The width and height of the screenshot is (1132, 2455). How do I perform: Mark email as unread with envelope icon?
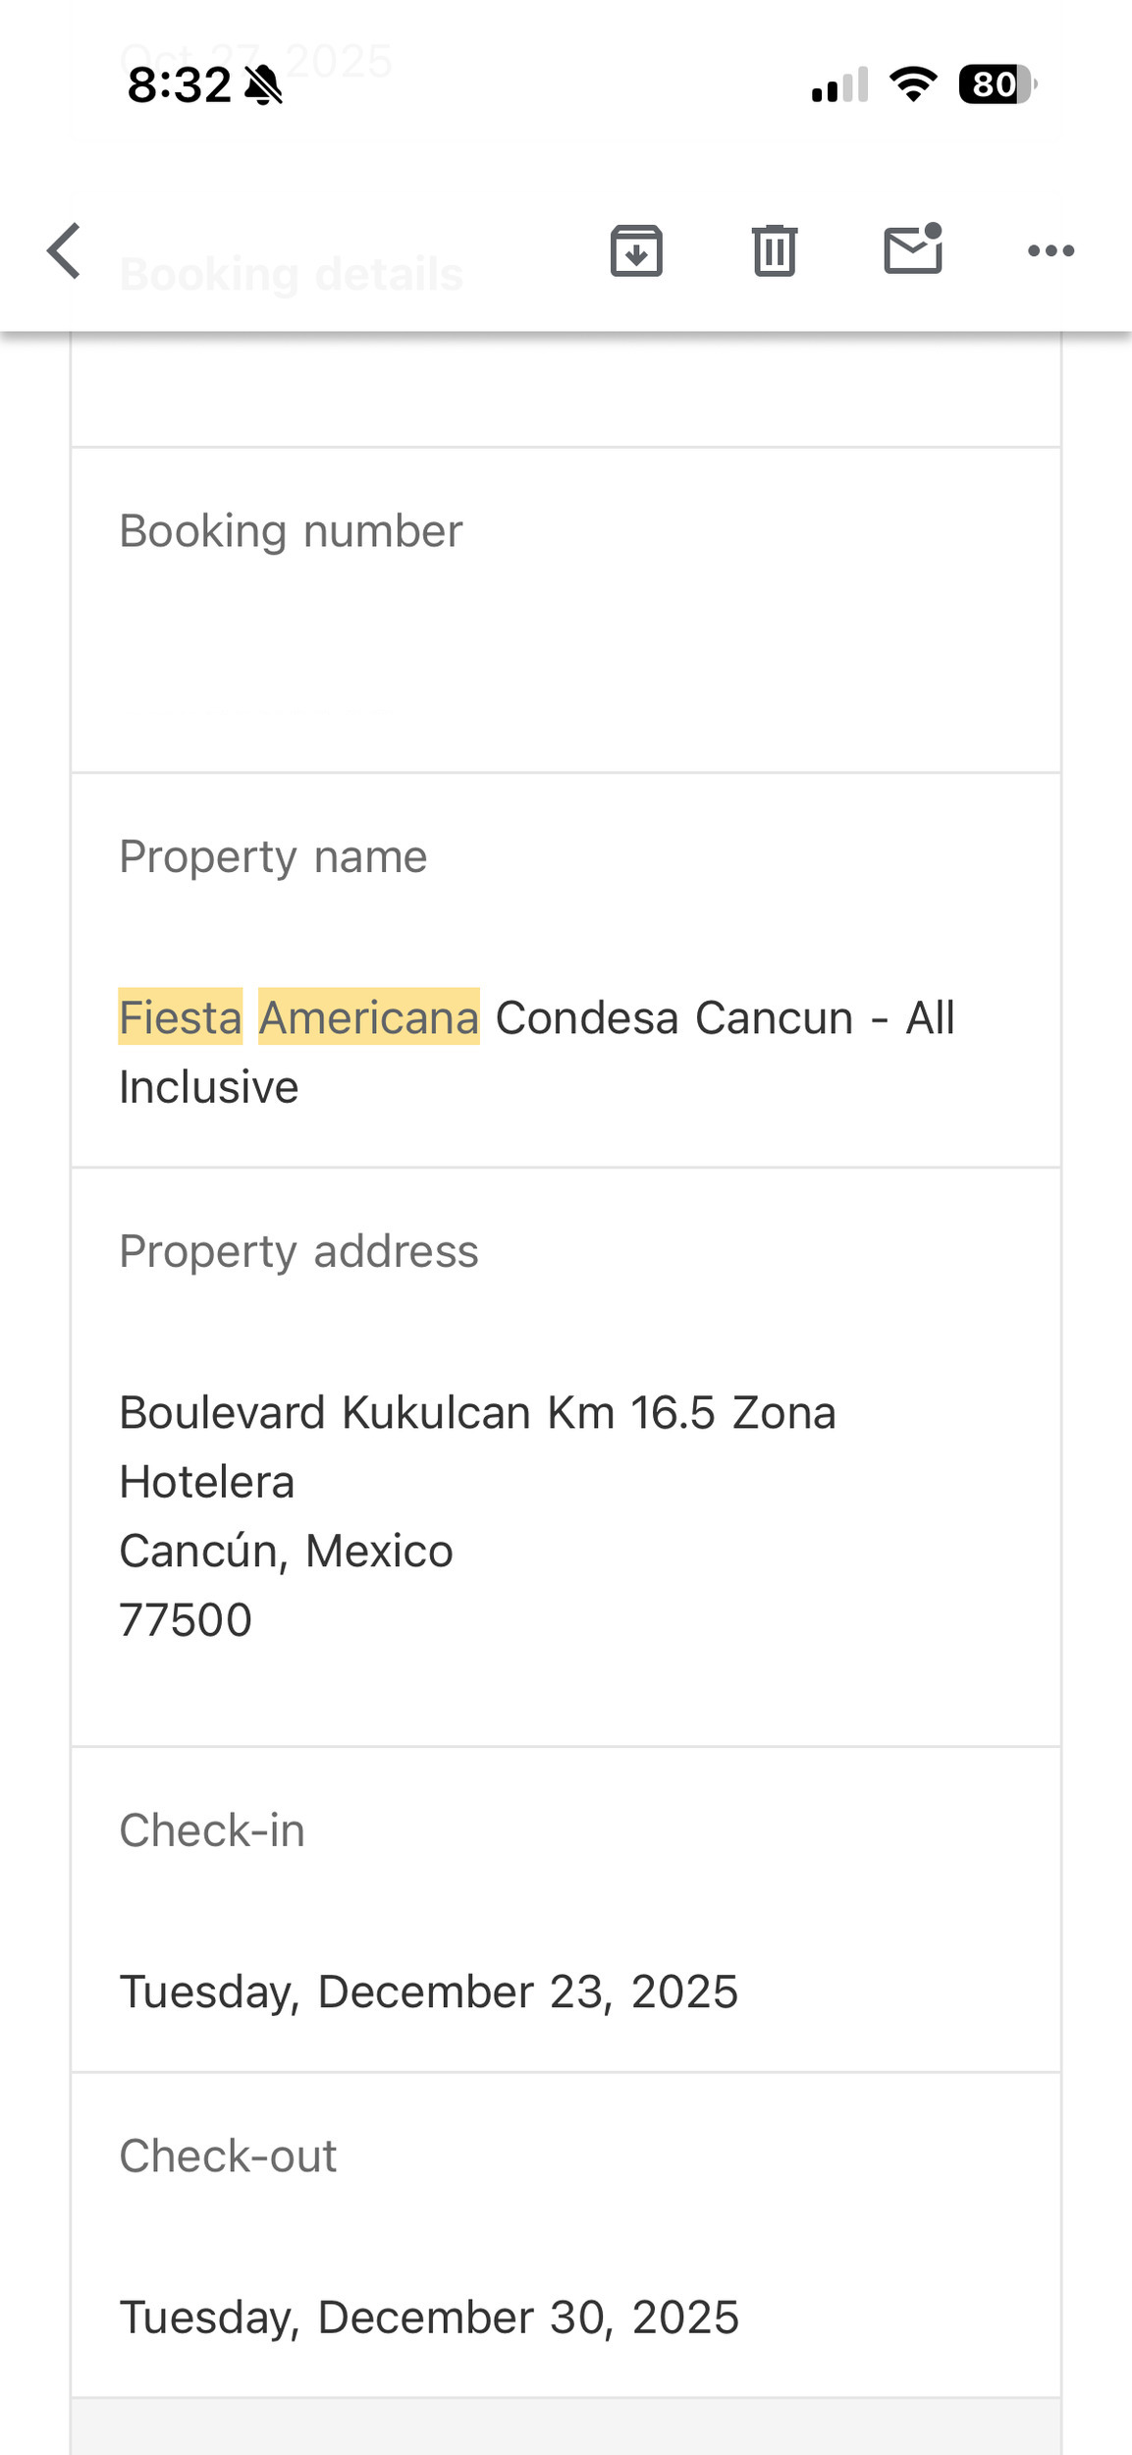[x=913, y=249]
